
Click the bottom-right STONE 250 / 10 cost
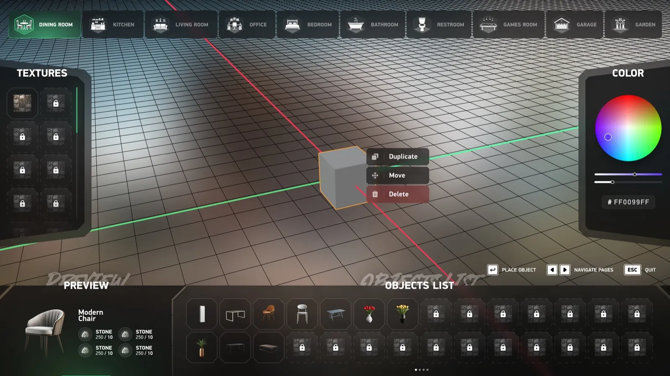[x=136, y=350]
